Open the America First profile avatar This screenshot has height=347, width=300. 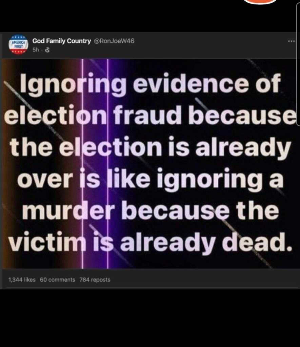[18, 45]
